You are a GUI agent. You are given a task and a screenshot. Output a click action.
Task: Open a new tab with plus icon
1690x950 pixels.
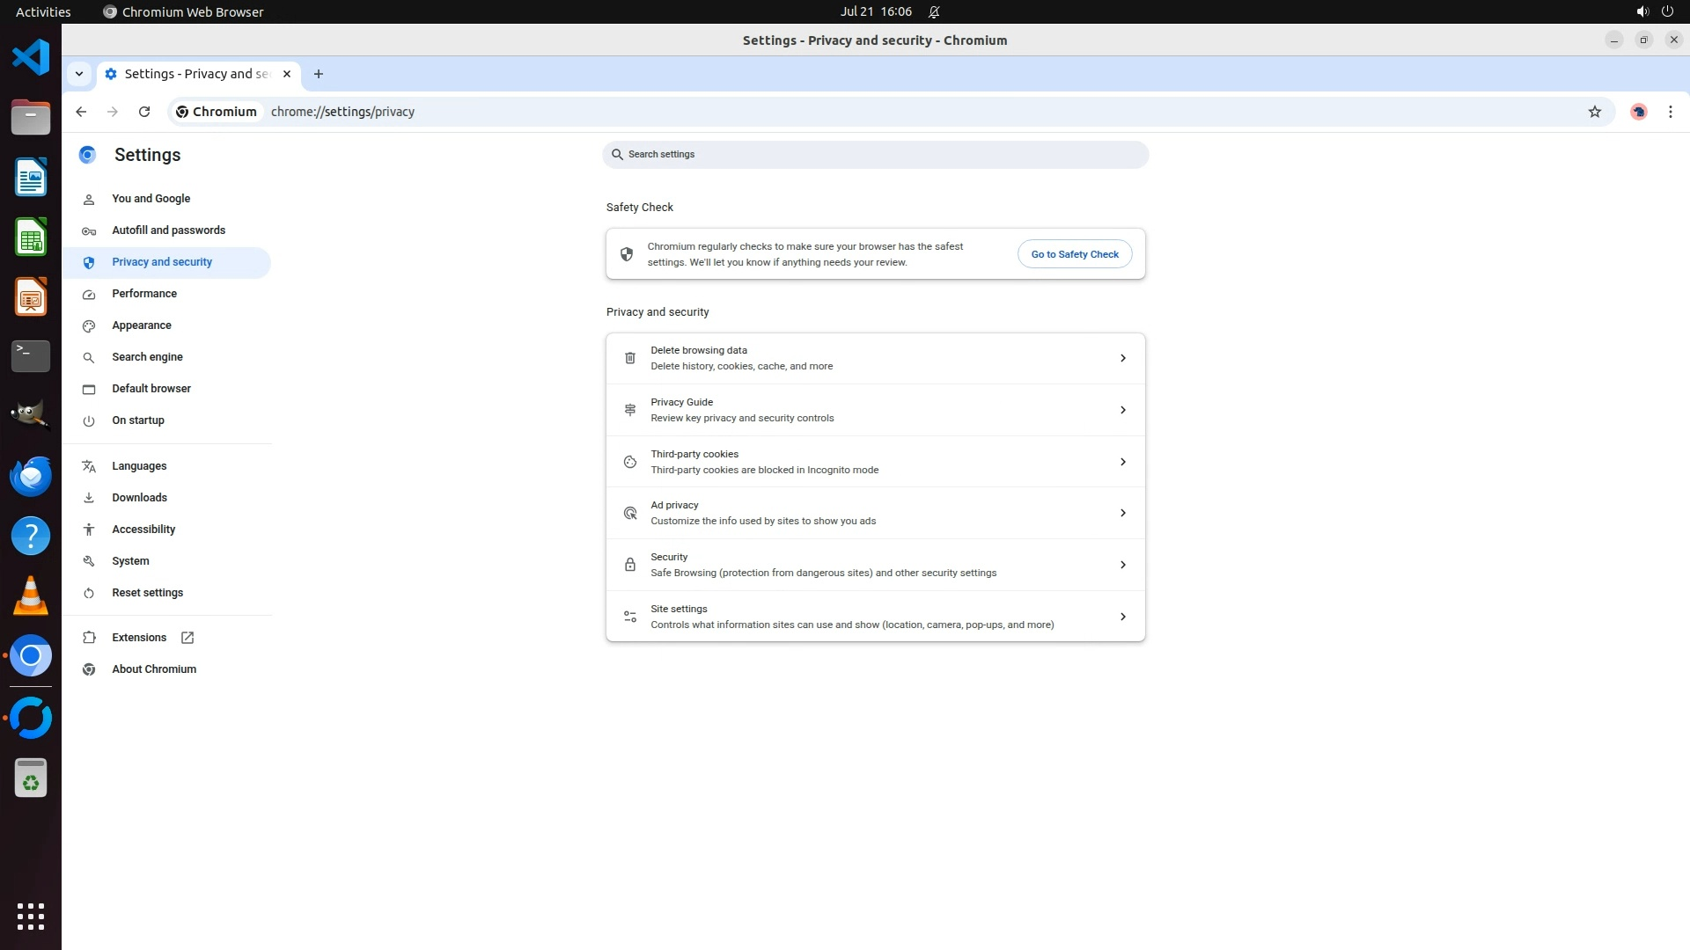click(319, 74)
